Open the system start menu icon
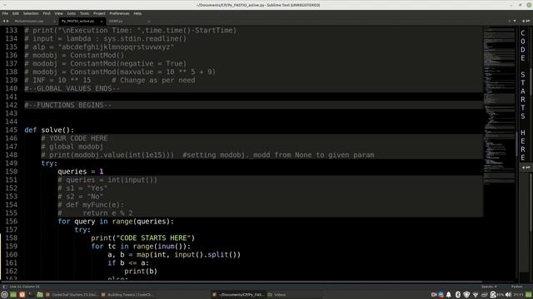533x299 pixels. tap(4, 295)
